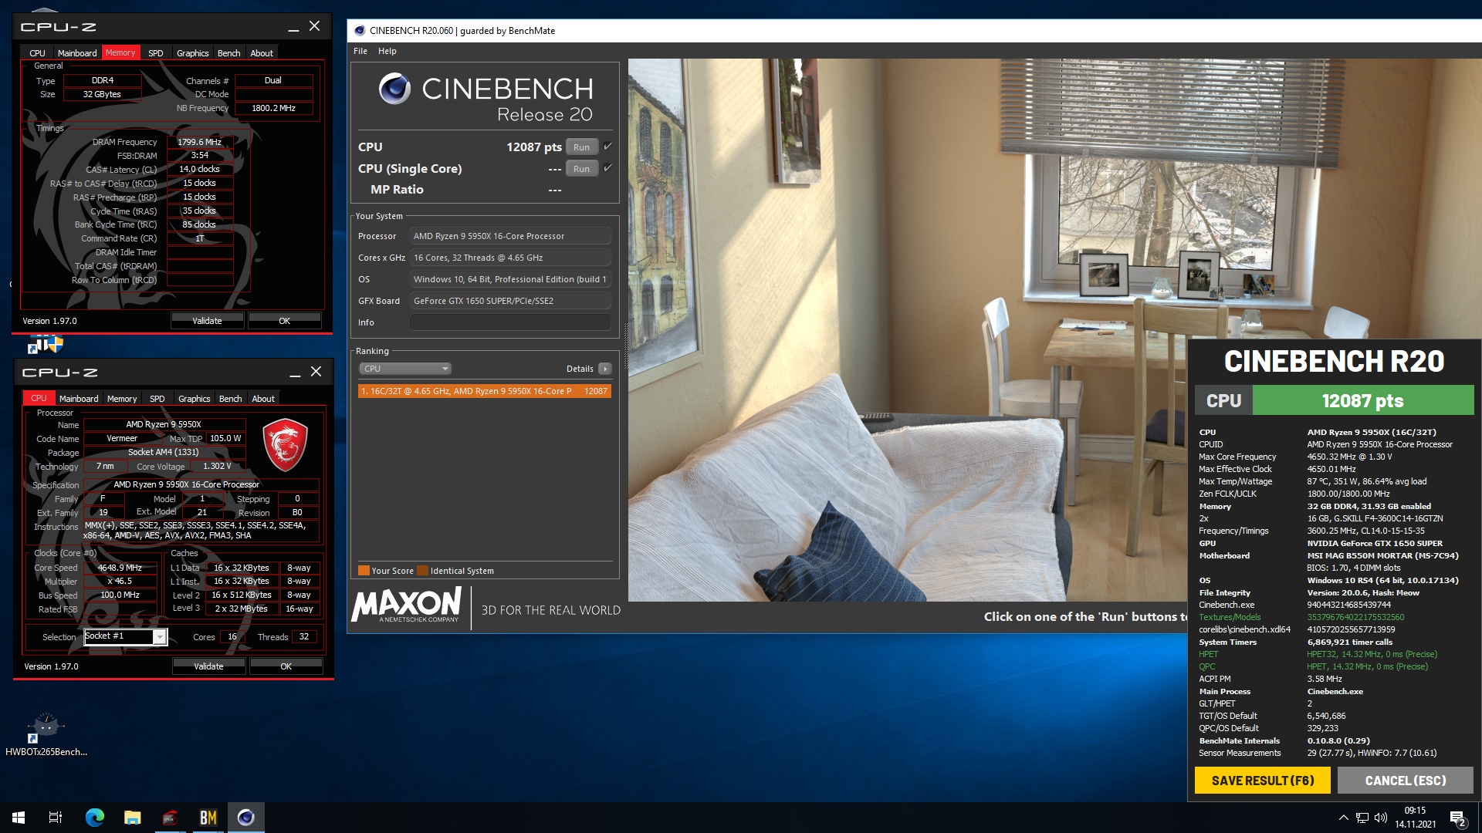Open Task View on taskbar
This screenshot has width=1482, height=833.
click(56, 818)
